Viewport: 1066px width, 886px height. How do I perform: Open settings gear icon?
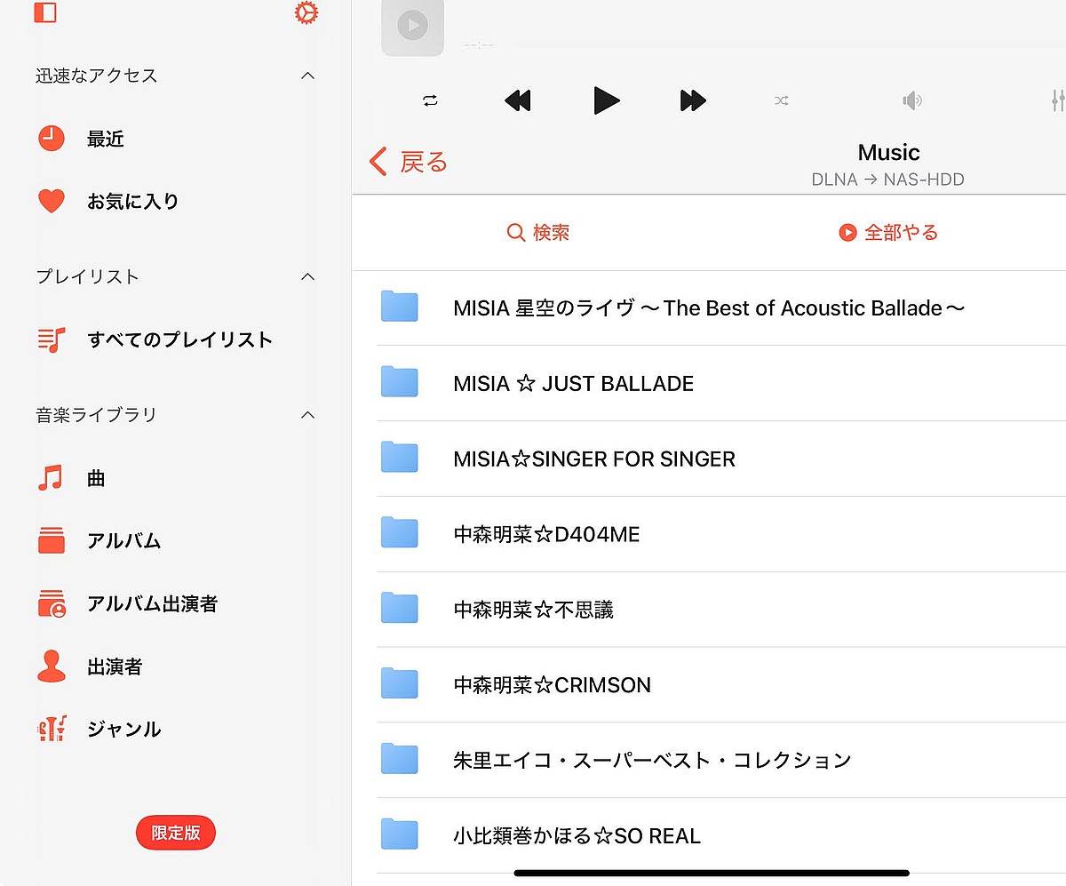click(306, 12)
